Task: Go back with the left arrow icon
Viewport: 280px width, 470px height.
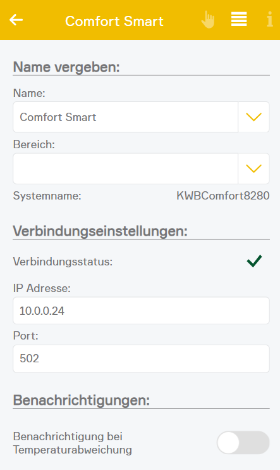Action: tap(16, 20)
